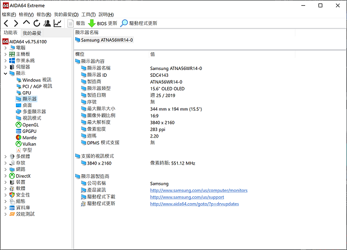
Task: Open the 說明(H) menu
Action: 106,14
